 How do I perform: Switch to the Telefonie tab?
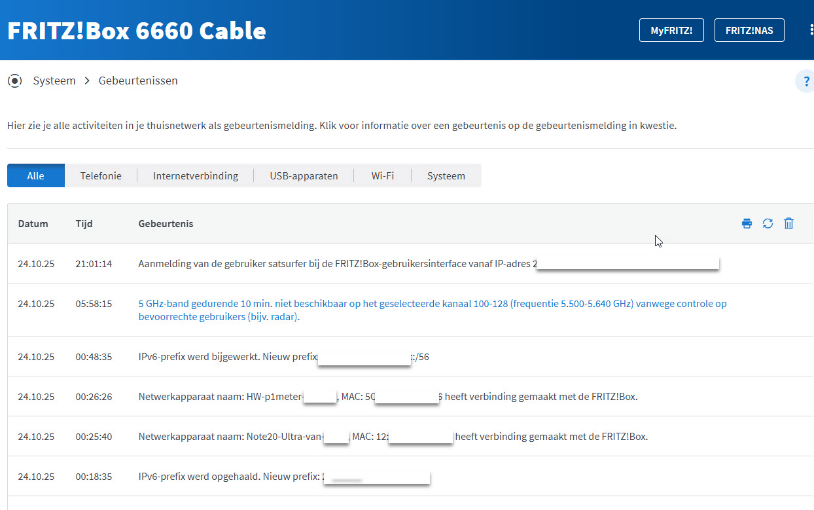[101, 175]
